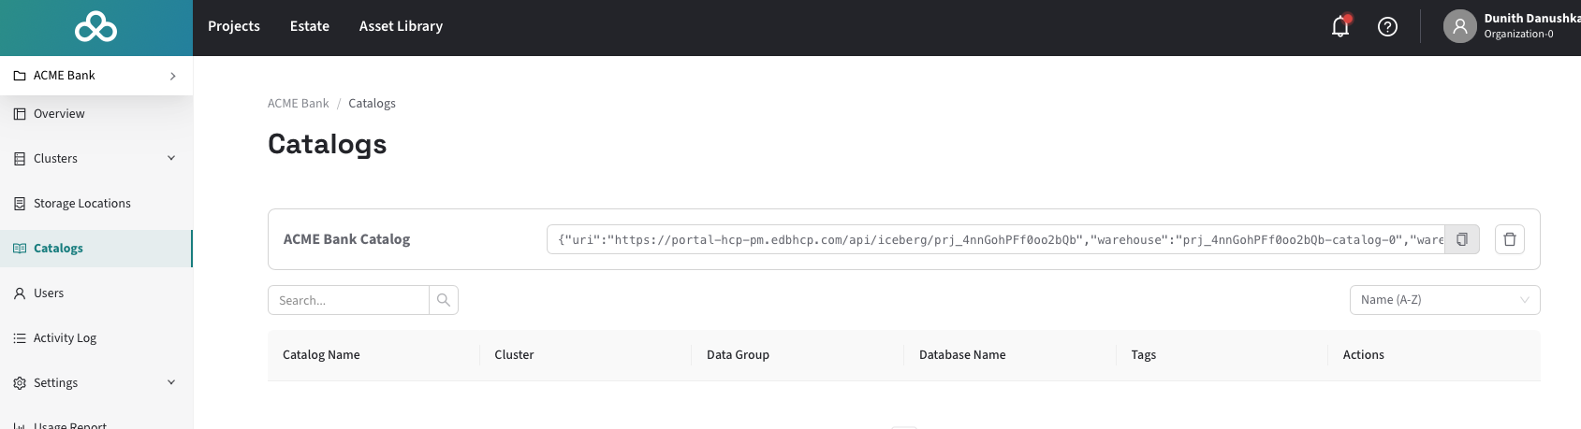Screen dimensions: 1581x429
Task: Click the catalog JSON configuration text box
Action: 996,239
